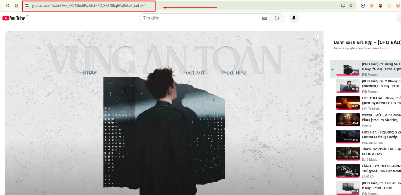
Task: Play the HIEUTHUHAI - Không Phải song
Action: [381, 101]
